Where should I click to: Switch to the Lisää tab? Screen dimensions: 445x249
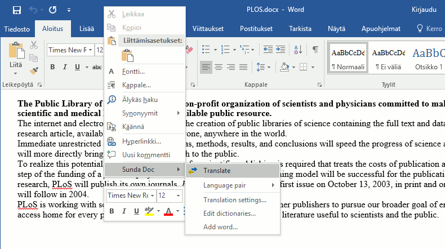pyautogui.click(x=87, y=29)
